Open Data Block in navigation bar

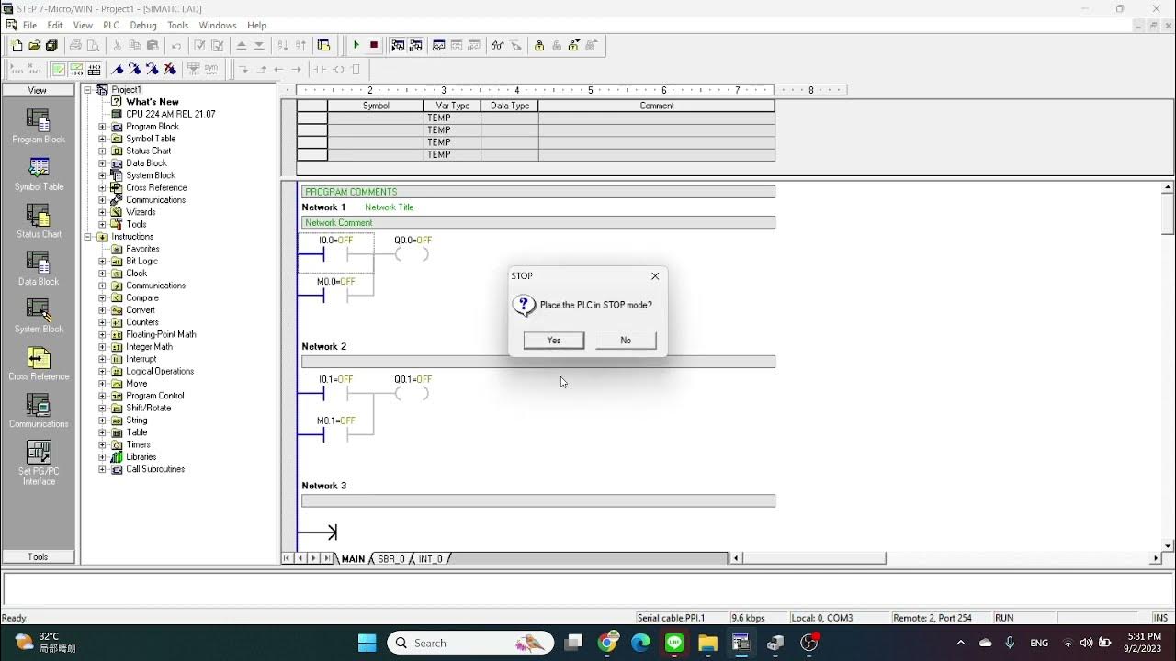click(39, 269)
